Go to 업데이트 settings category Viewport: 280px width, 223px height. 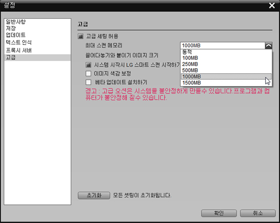tap(15, 35)
